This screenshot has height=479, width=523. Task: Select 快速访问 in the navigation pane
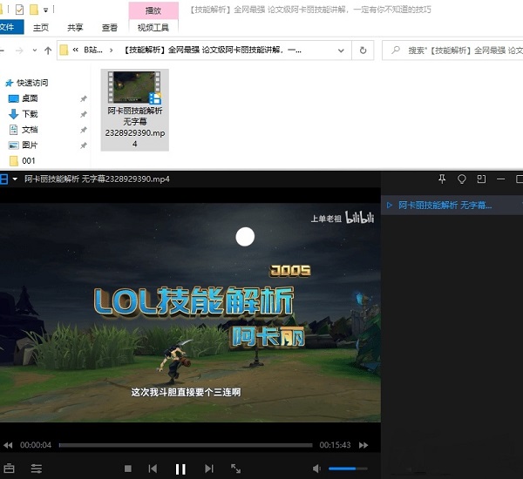(x=32, y=83)
